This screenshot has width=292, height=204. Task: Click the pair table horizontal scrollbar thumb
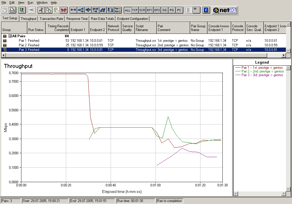click(136, 55)
